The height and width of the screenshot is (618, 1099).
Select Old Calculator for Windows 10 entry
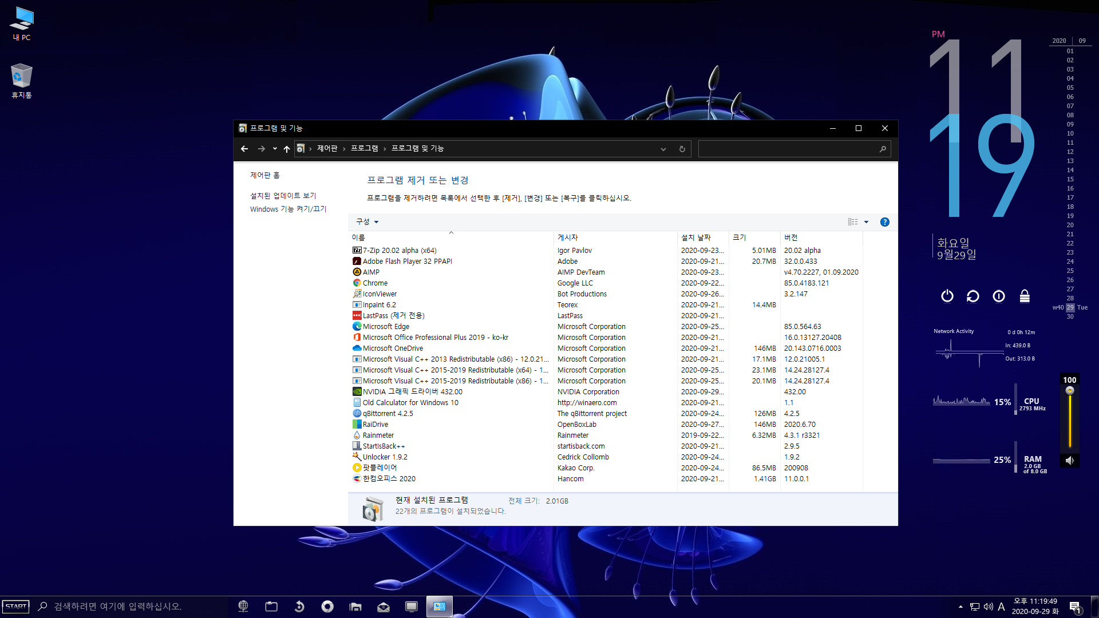(x=607, y=403)
